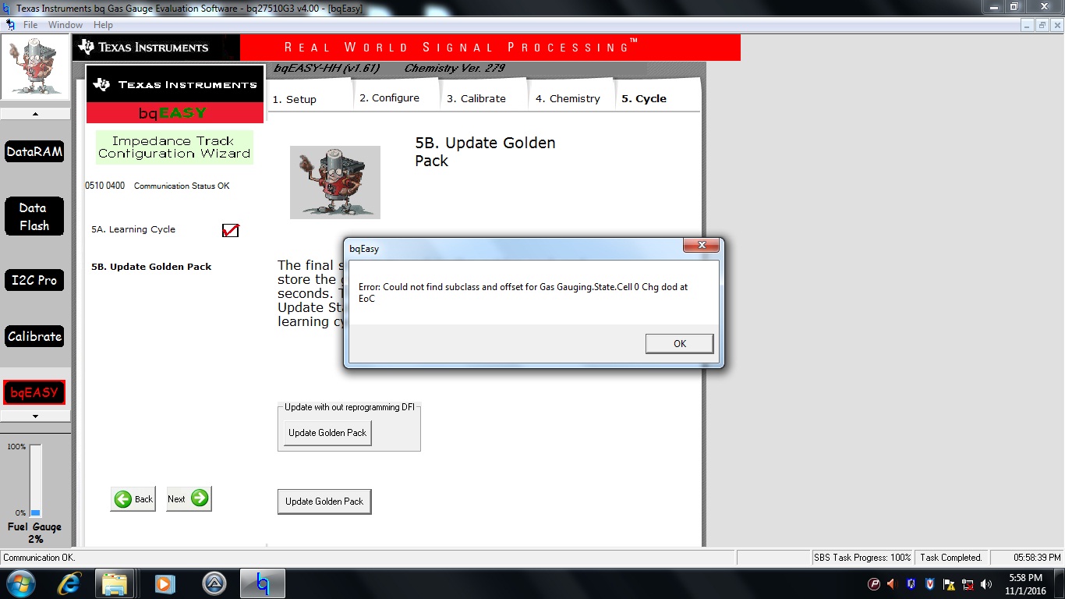The width and height of the screenshot is (1065, 599).
Task: Open the Help menu
Action: (103, 25)
